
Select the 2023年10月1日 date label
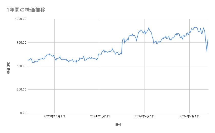(x=54, y=117)
